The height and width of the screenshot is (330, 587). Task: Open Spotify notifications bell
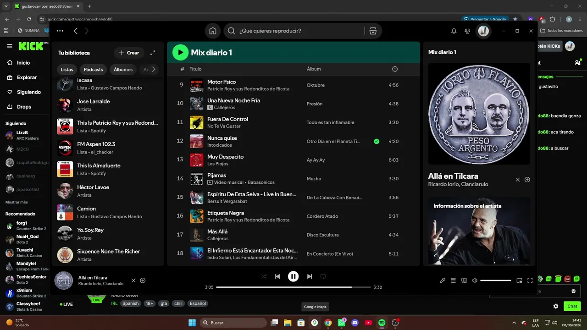[454, 31]
